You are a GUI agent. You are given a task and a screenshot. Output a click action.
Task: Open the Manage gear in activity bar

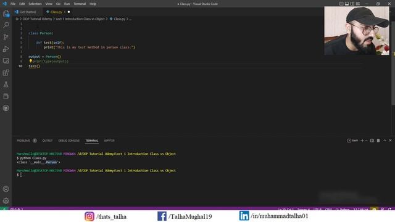click(x=6, y=200)
